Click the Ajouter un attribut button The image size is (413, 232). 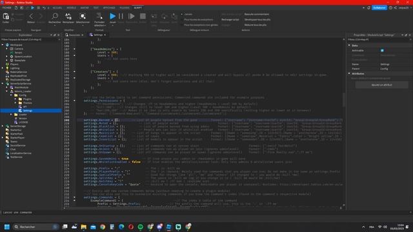tap(381, 85)
